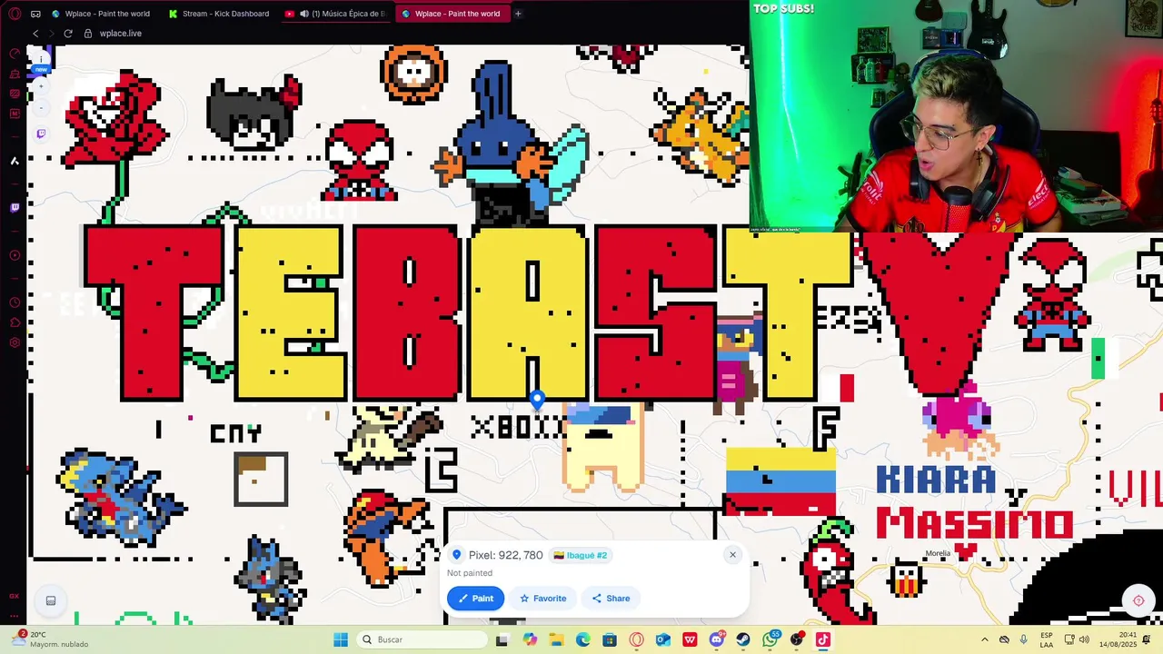Click the location pin icon beside Pixel coordinates
The height and width of the screenshot is (654, 1163).
456,555
